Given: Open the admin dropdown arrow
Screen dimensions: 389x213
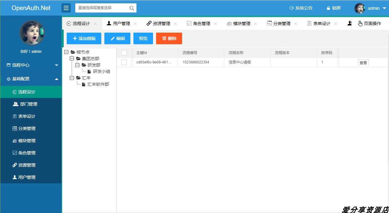Looking at the screenshot, I should tap(384, 8).
